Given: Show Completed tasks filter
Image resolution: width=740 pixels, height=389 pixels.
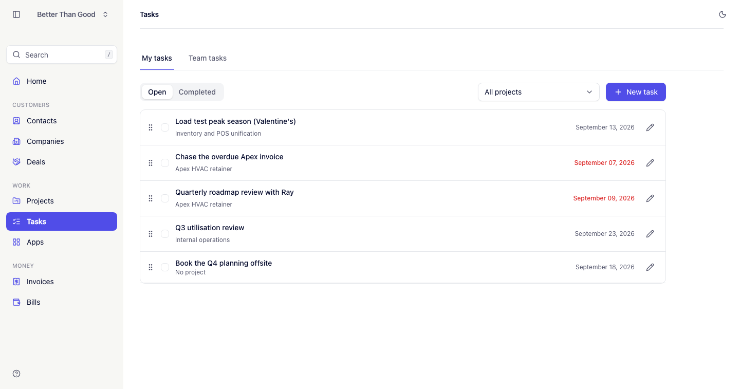Looking at the screenshot, I should point(197,92).
